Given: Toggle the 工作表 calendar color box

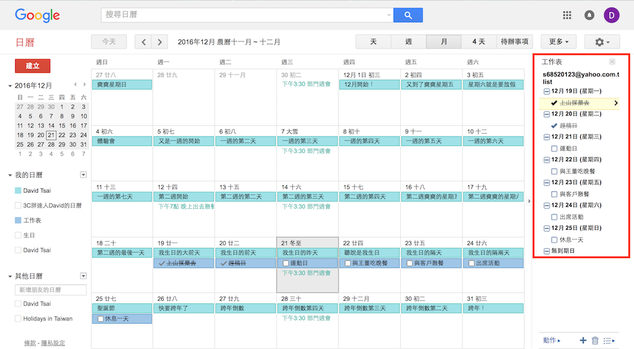Looking at the screenshot, I should pyautogui.click(x=18, y=220).
